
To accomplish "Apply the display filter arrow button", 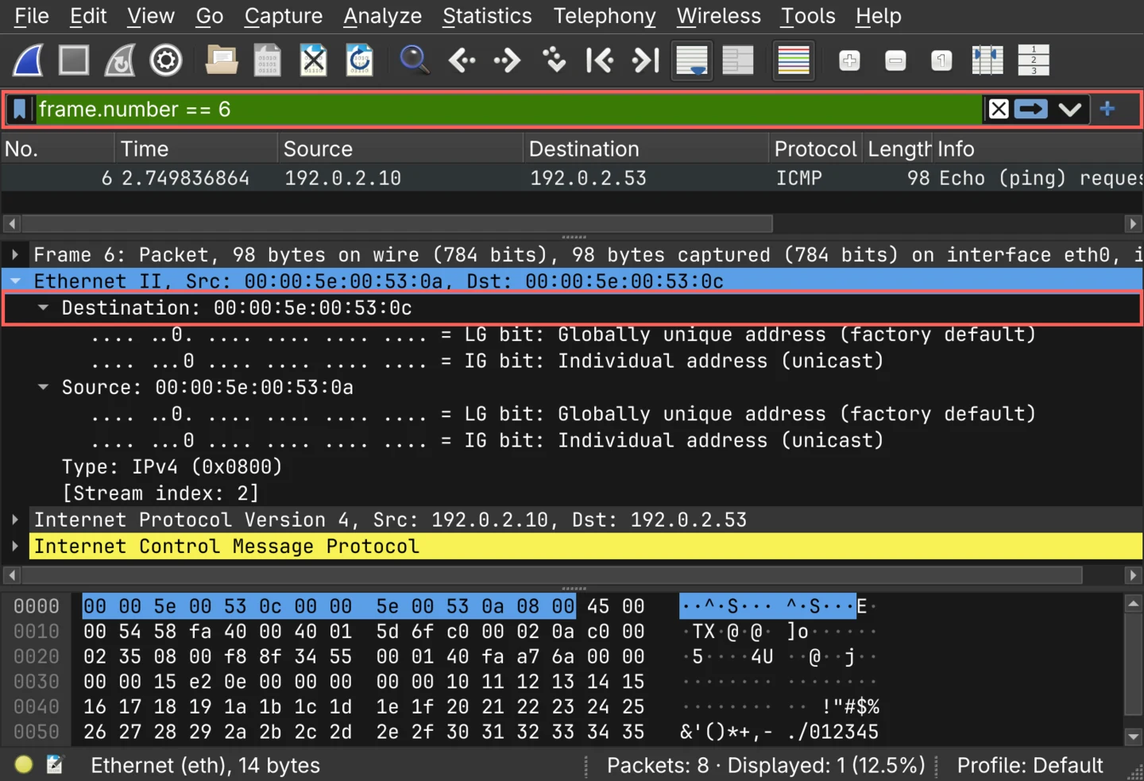I will point(1031,110).
